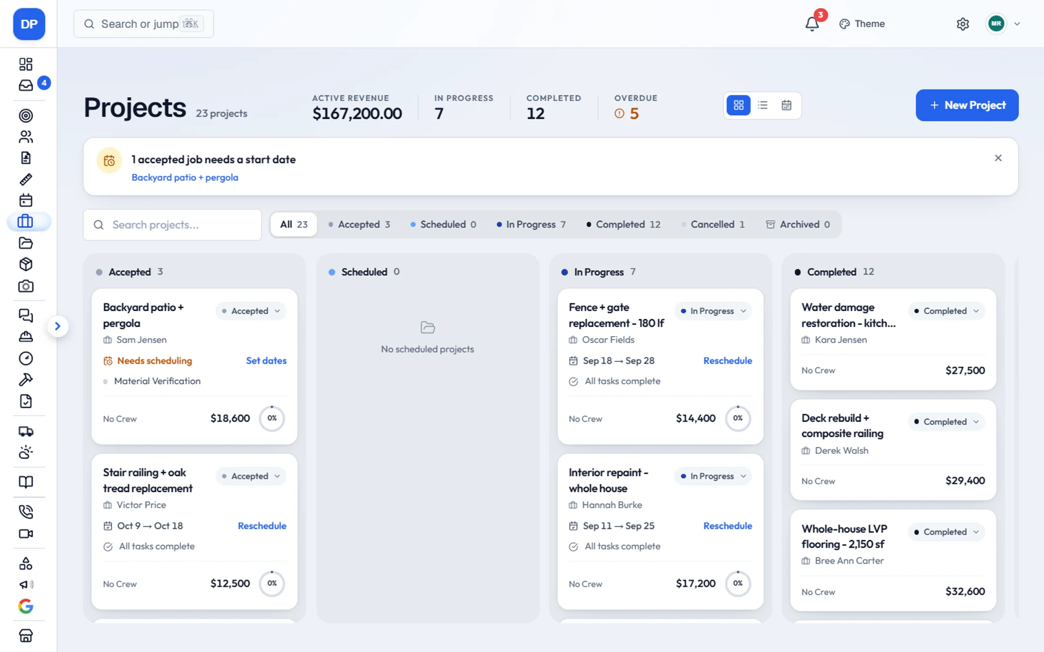Click Reschedule on Fence + gate card
This screenshot has height=652, width=1044.
[x=728, y=360]
